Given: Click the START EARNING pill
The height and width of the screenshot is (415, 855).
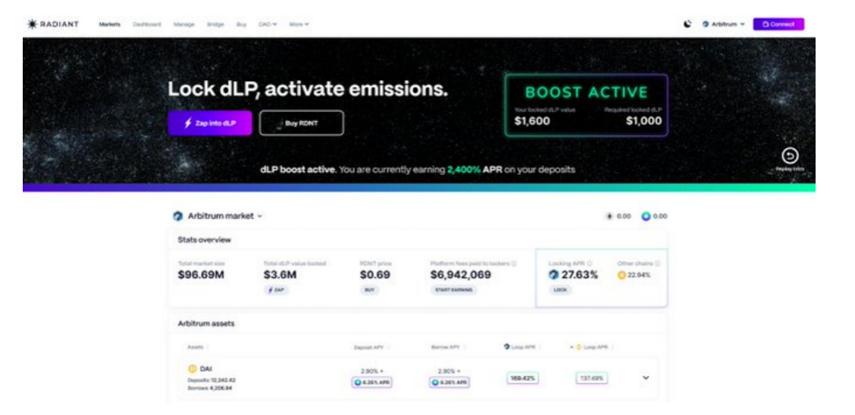Looking at the screenshot, I should click(x=453, y=290).
